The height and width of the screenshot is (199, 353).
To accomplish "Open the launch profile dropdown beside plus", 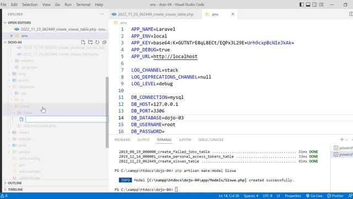I will [347, 140].
